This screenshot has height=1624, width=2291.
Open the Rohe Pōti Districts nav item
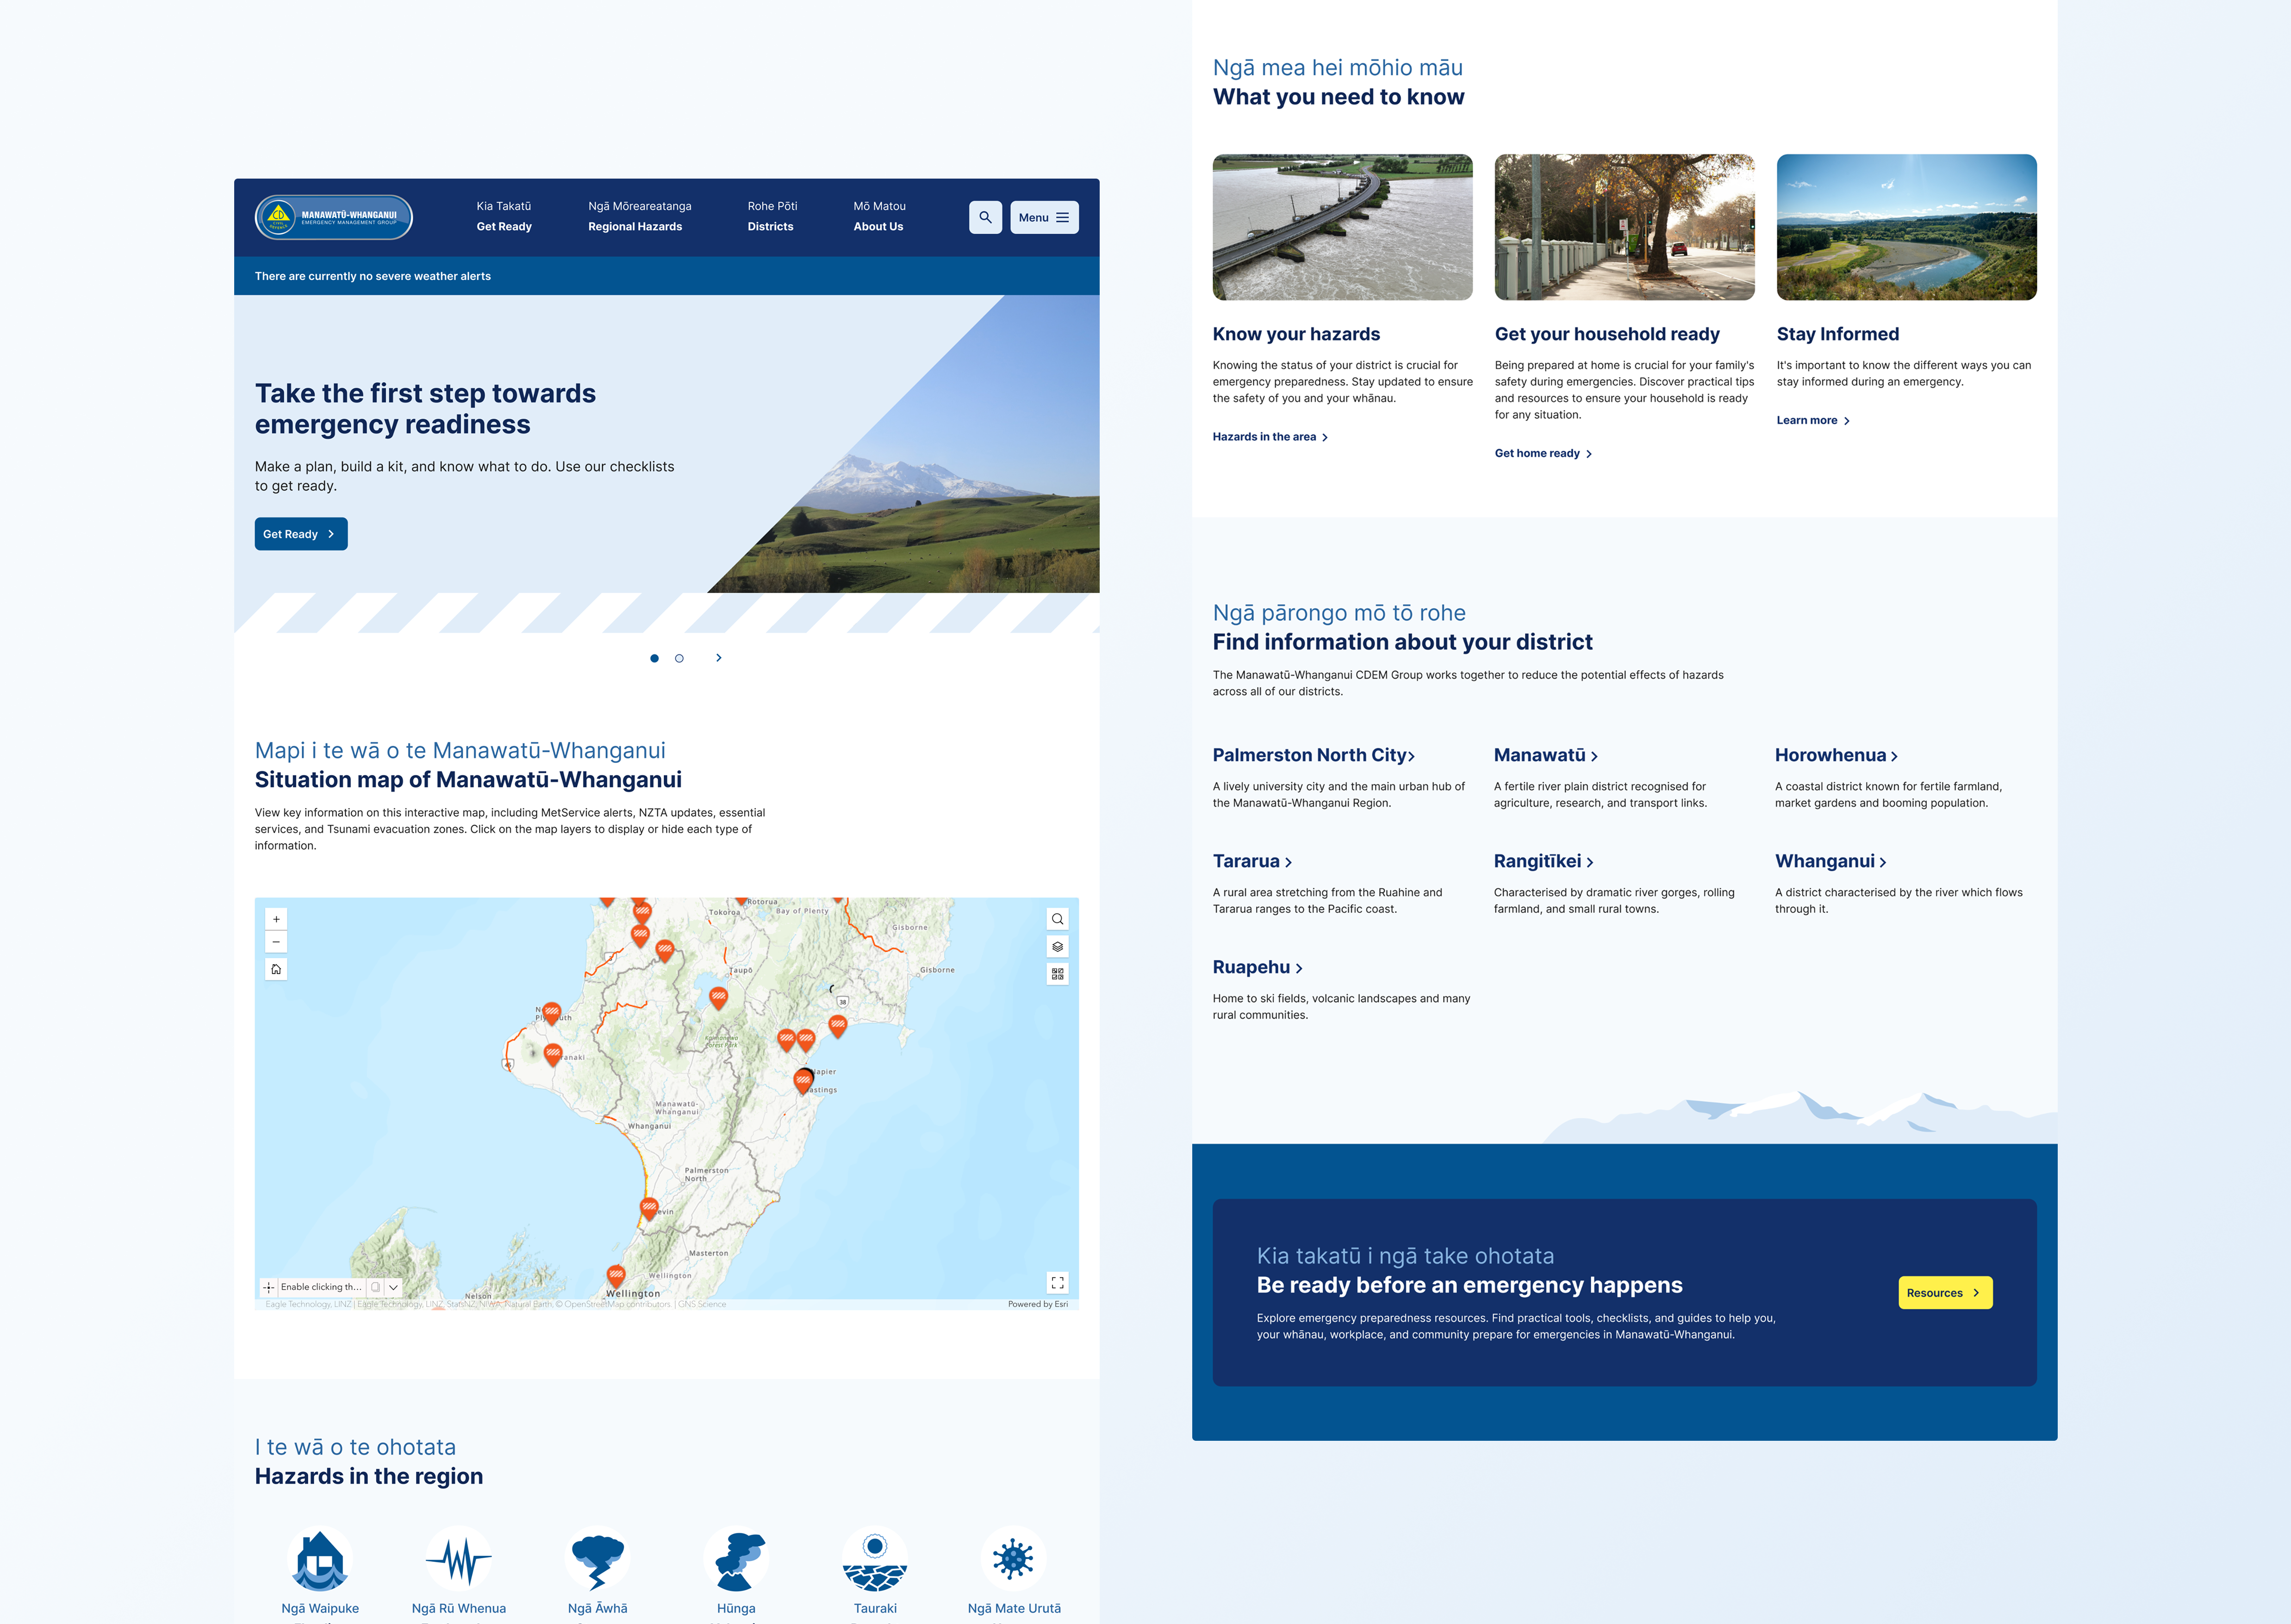pos(772,216)
